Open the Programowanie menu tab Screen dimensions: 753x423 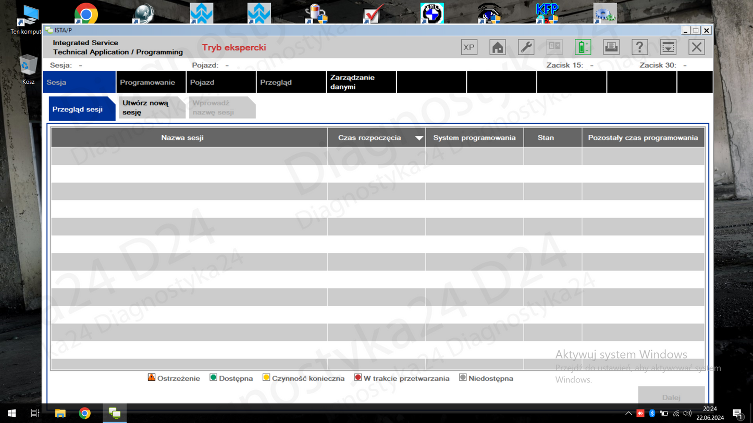coord(147,82)
